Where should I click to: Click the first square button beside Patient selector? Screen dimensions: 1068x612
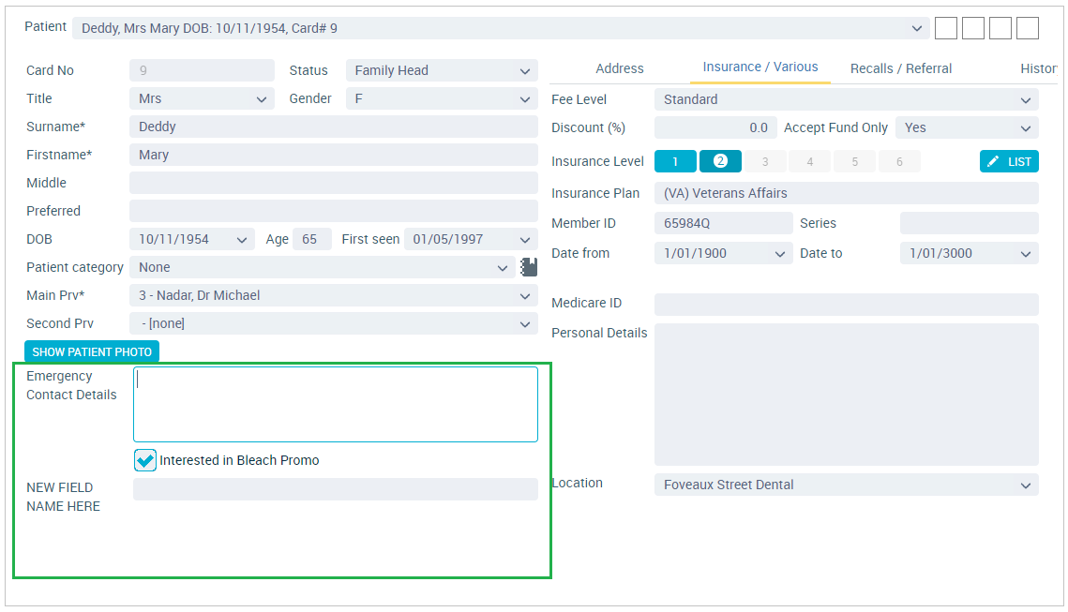[x=945, y=29]
